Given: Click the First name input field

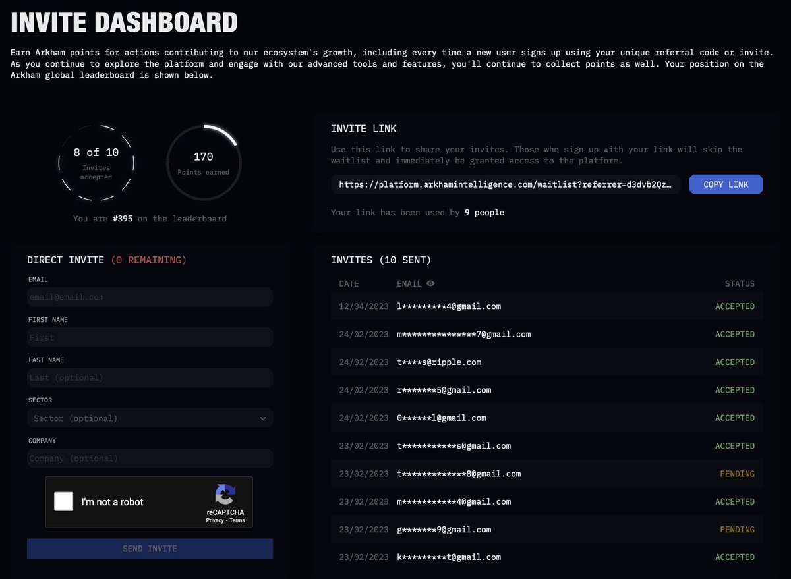Looking at the screenshot, I should pyautogui.click(x=150, y=337).
